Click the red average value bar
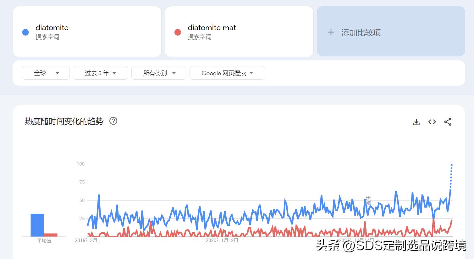 tap(51, 235)
